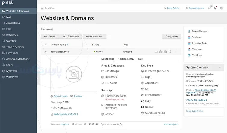Open FTP Access
This screenshot has width=227, height=133.
click(x=109, y=83)
